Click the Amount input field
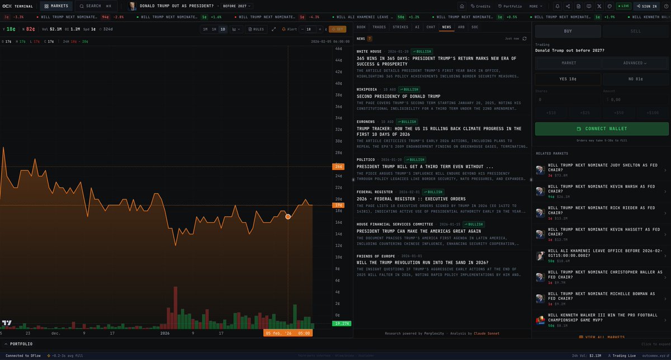The height and width of the screenshot is (360, 671). point(635,99)
